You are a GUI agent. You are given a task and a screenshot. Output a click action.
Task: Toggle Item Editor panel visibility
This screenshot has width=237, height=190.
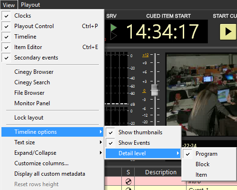(x=52, y=47)
